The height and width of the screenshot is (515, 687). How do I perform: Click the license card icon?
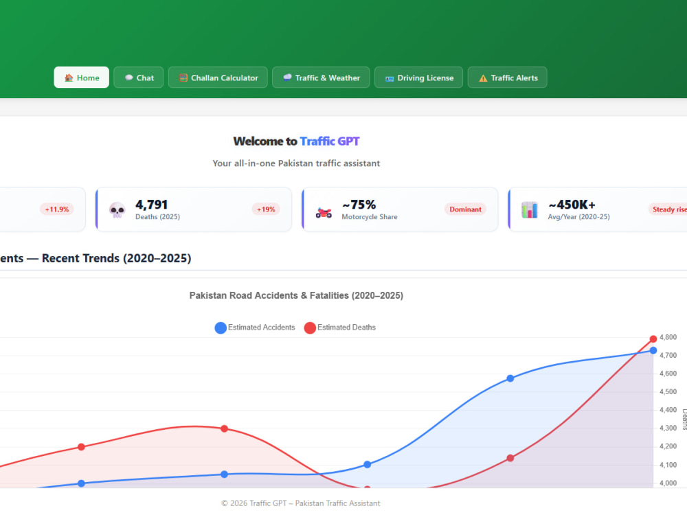pyautogui.click(x=390, y=78)
